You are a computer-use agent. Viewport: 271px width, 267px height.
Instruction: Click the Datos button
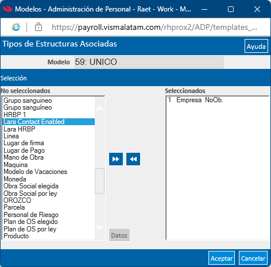click(x=119, y=235)
